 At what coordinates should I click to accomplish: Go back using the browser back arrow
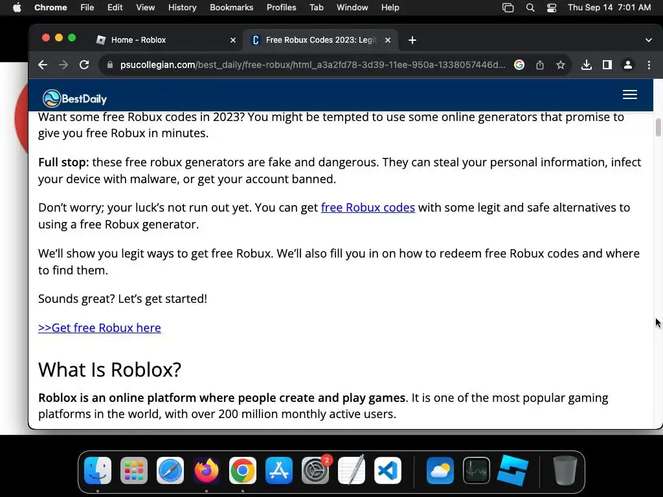pyautogui.click(x=43, y=65)
